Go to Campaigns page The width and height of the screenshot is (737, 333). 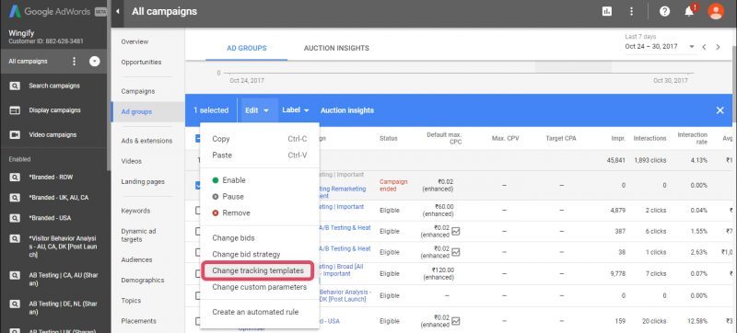(x=137, y=91)
